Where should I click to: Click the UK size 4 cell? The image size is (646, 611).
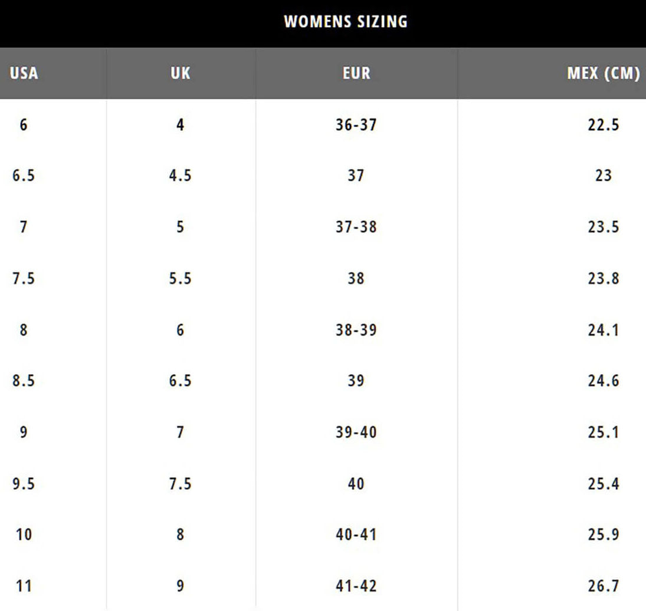180,125
